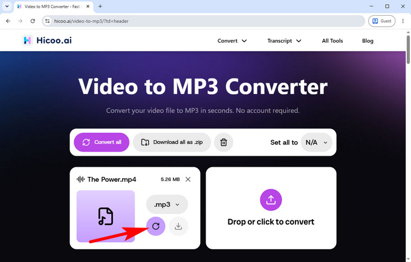Click the download icon for The Power.mp4
The height and width of the screenshot is (262, 411).
178,226
